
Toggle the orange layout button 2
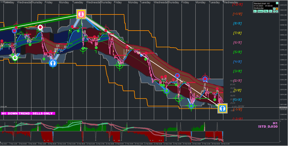point(277,9)
